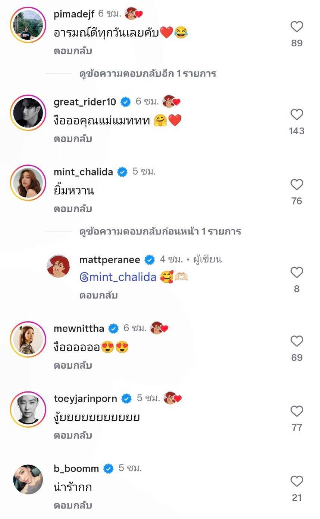Show previous reply under mint_chalida's comment
The width and height of the screenshot is (320, 519).
[160, 231]
